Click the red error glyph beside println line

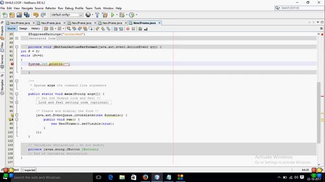pyautogui.click(x=12, y=64)
